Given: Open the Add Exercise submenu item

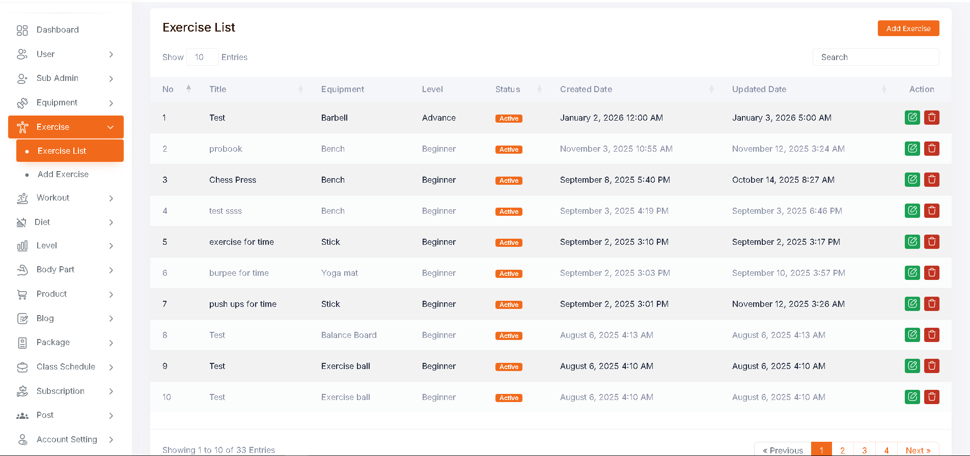Looking at the screenshot, I should coord(63,174).
